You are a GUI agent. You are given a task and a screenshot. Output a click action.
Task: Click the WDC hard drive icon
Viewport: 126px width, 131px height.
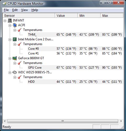point(15,72)
